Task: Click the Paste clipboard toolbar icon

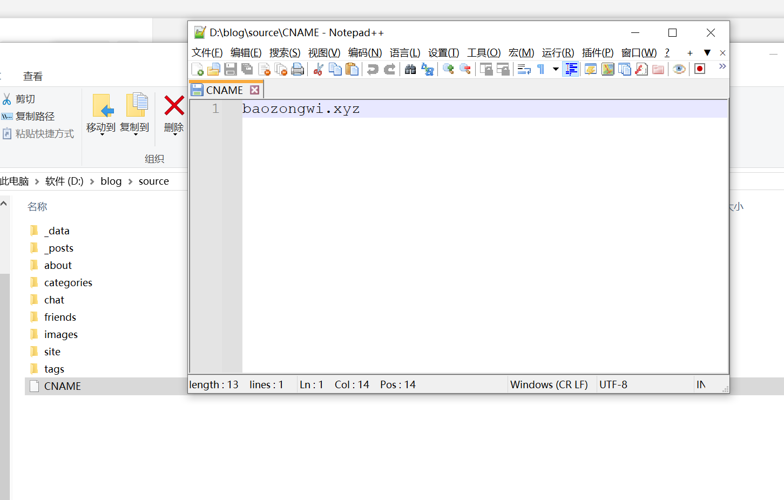Action: (x=352, y=69)
